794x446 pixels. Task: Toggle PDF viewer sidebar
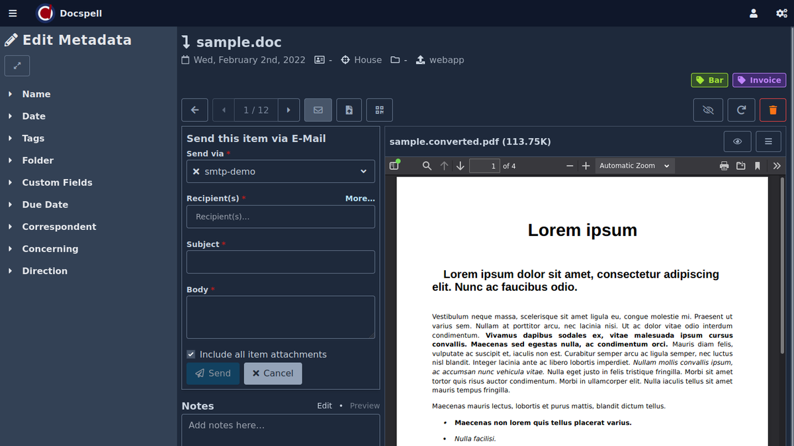pos(394,166)
